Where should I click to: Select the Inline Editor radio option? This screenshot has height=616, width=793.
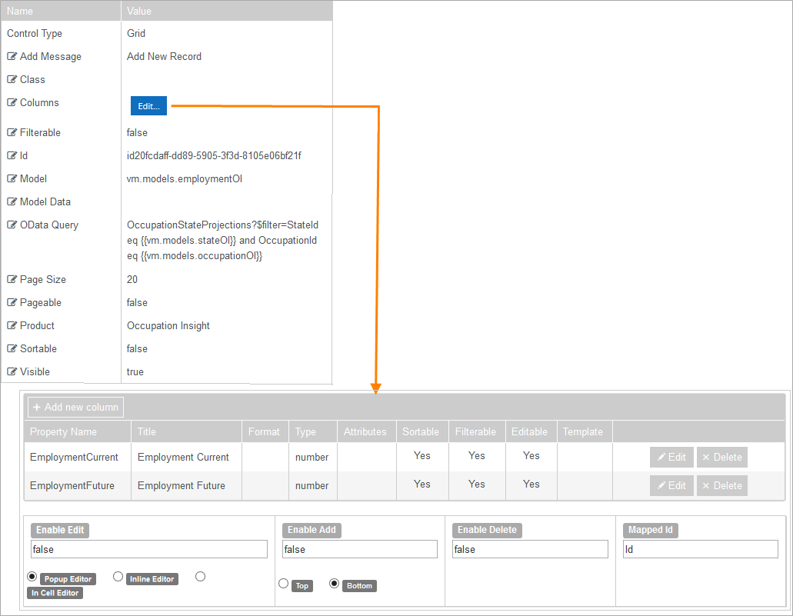(x=118, y=577)
